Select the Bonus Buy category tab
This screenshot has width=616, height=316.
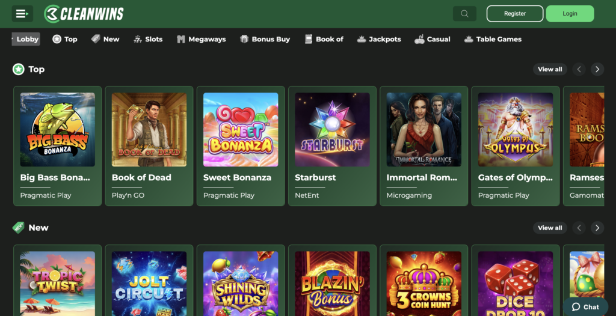coord(265,39)
